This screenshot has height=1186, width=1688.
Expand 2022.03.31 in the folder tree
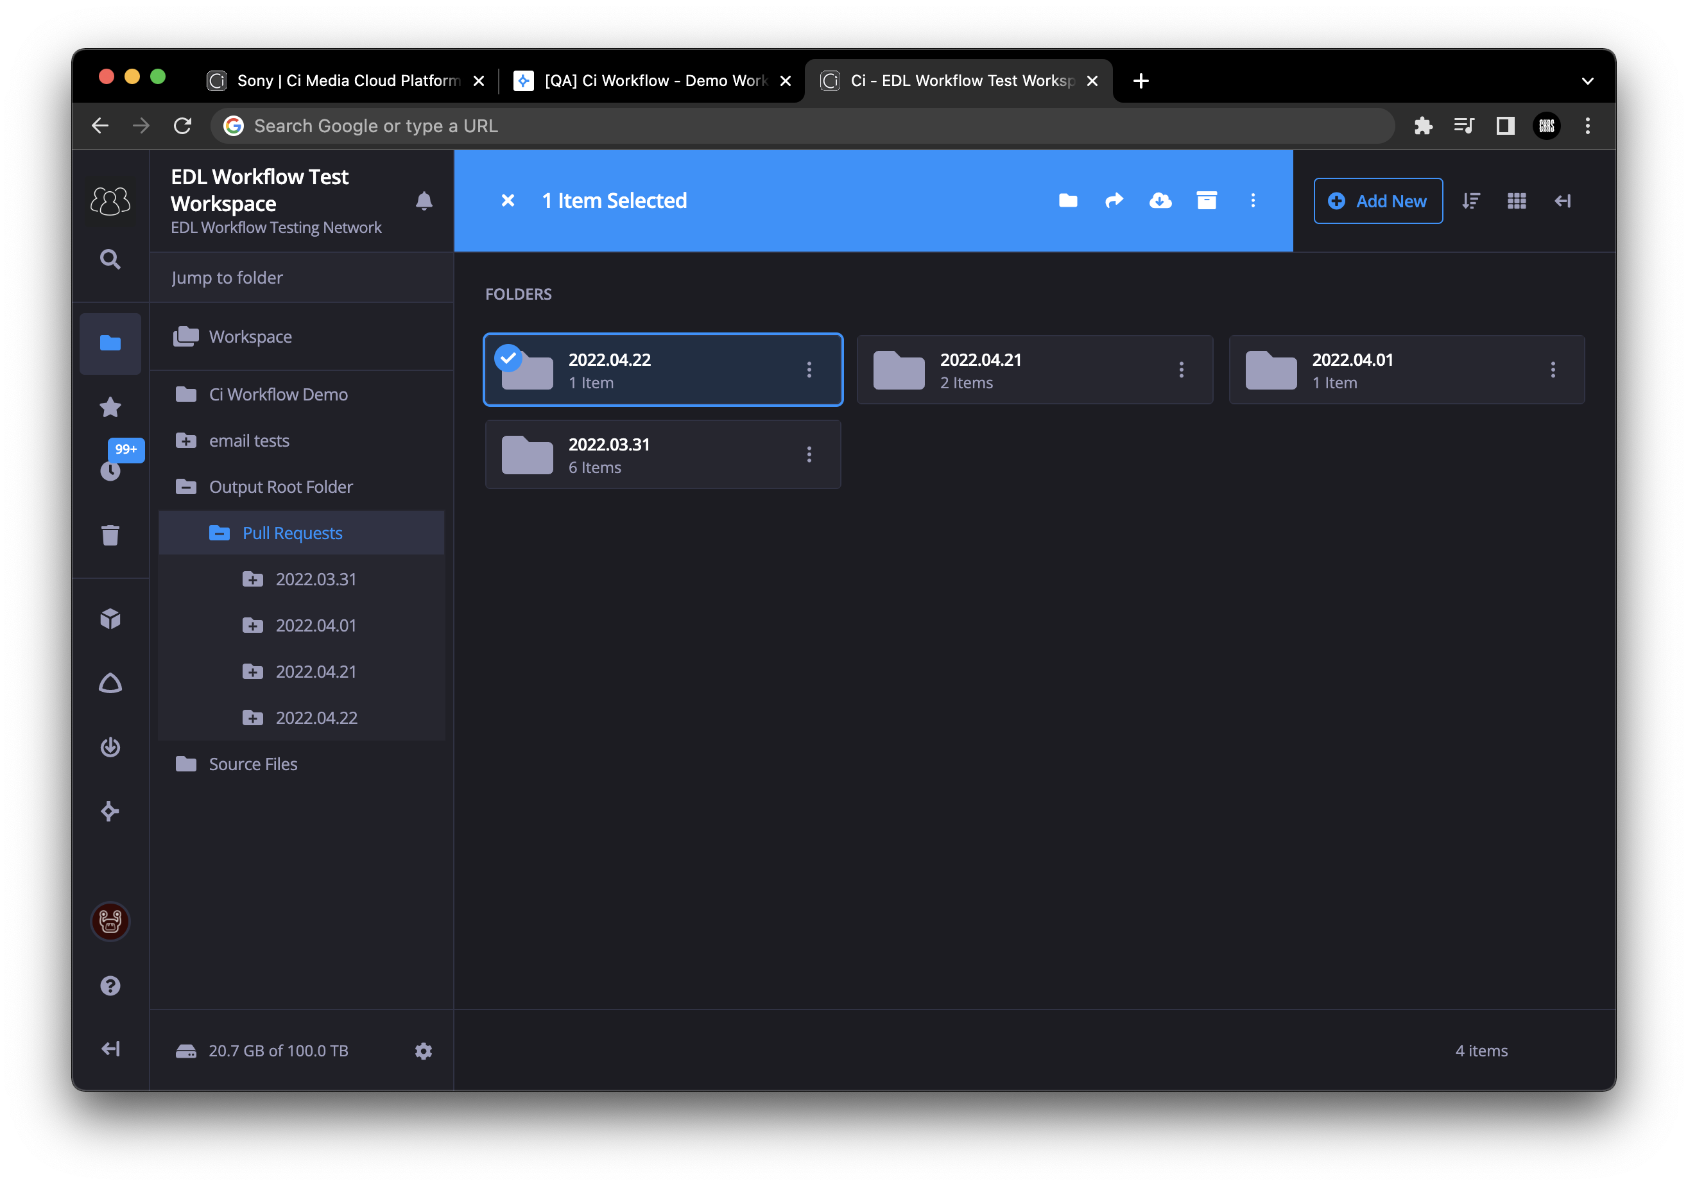click(x=252, y=580)
